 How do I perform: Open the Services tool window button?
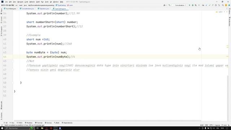click(x=48, y=123)
